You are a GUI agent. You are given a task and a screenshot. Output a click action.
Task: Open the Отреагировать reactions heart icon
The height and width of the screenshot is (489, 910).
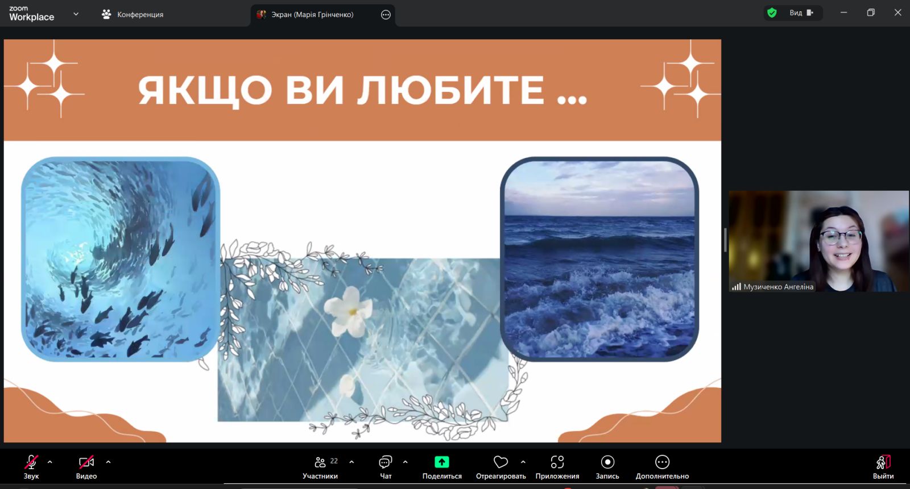(500, 462)
